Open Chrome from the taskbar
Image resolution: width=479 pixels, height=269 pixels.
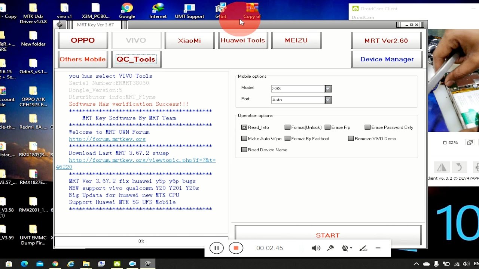coord(55,264)
